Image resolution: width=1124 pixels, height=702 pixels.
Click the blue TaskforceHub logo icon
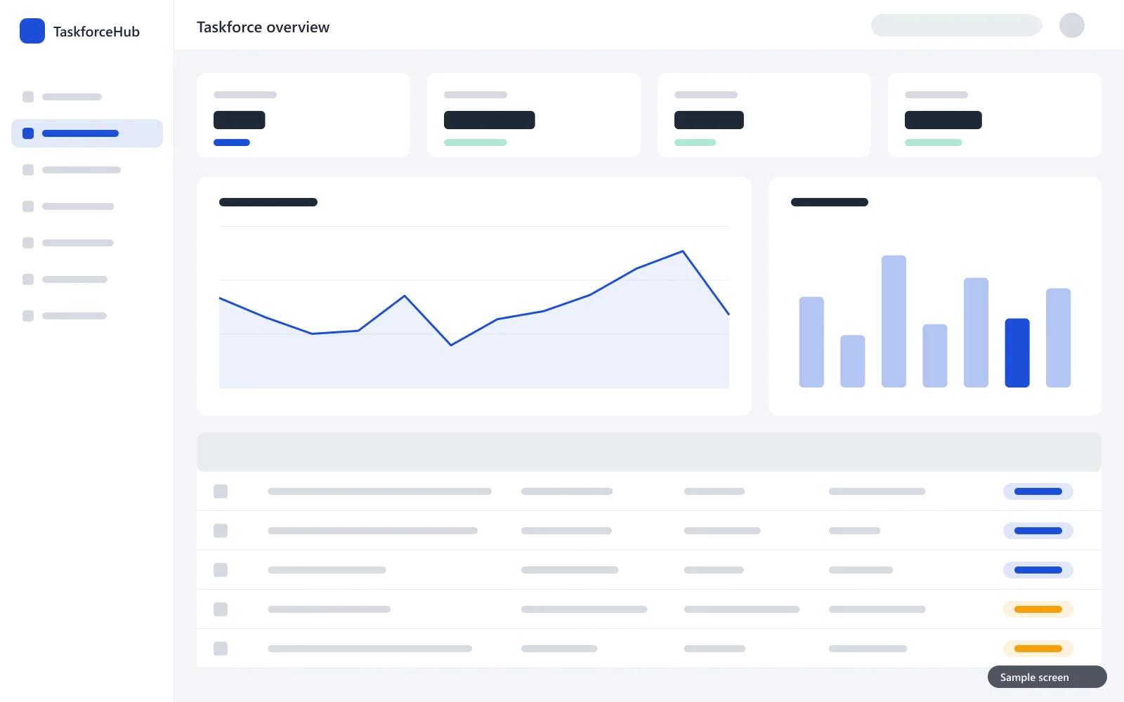(x=32, y=31)
